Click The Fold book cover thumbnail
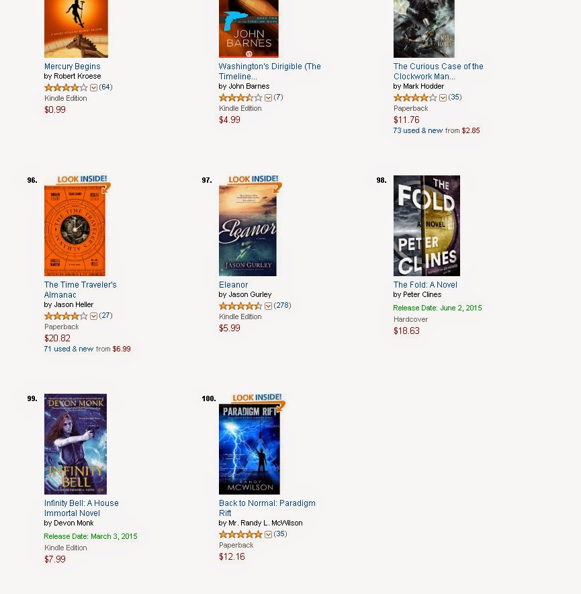Screen dimensions: 581x594 pyautogui.click(x=427, y=225)
